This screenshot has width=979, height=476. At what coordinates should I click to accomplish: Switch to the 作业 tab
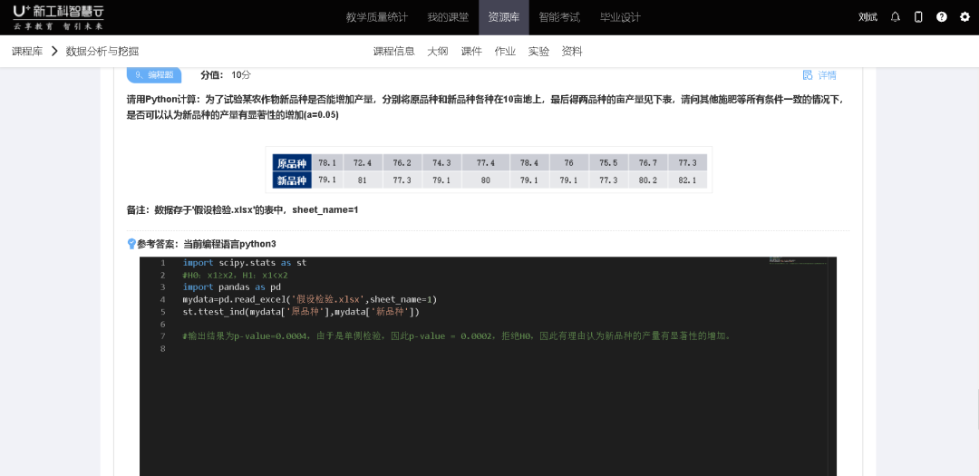point(505,51)
